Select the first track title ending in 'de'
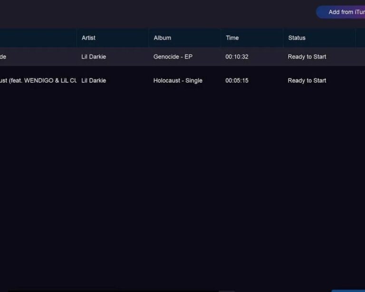The height and width of the screenshot is (292, 365). point(3,57)
